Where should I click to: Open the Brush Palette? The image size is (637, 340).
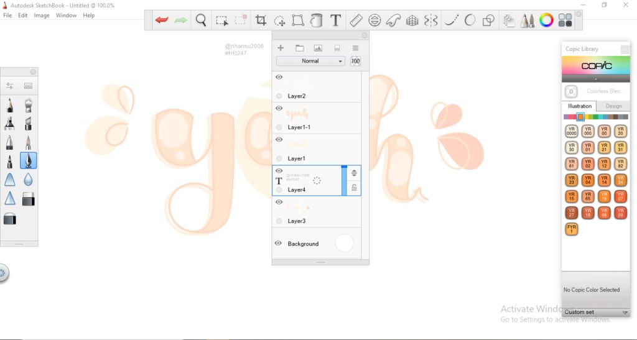click(528, 21)
